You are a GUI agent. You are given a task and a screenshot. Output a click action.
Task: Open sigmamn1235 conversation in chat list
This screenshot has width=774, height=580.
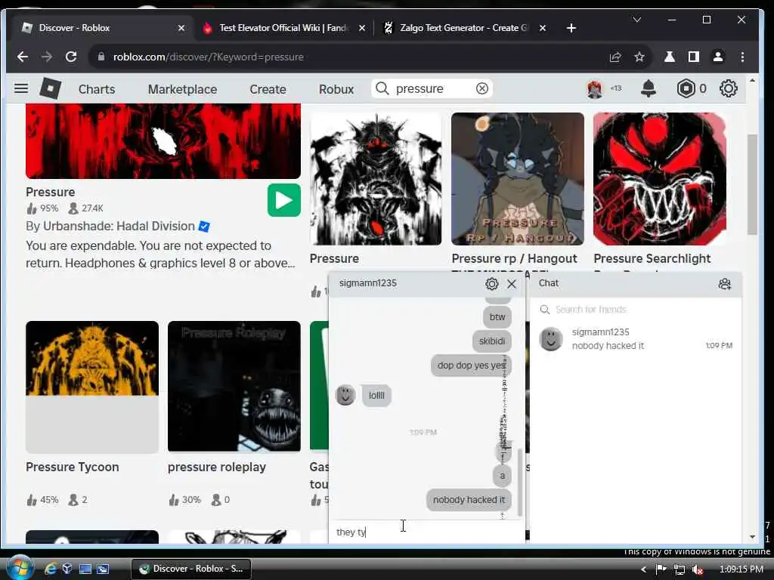pos(635,339)
